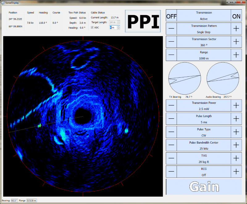Uncheck the ADC checkbox in Cable Status
247x204 pixels.
tap(92, 27)
